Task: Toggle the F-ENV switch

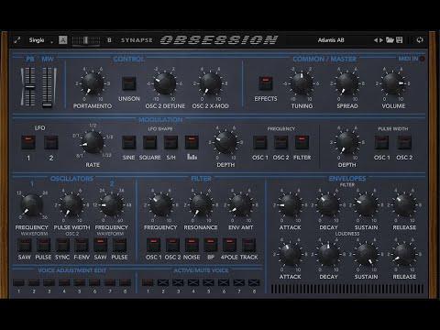Action: [x=82, y=245]
